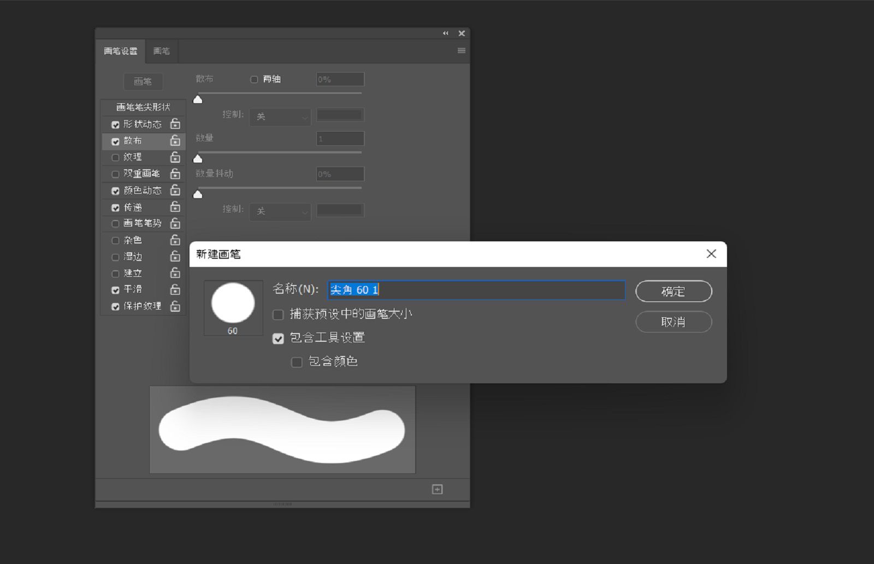Close the 画笔设置 panel
This screenshot has width=874, height=564.
pos(462,33)
